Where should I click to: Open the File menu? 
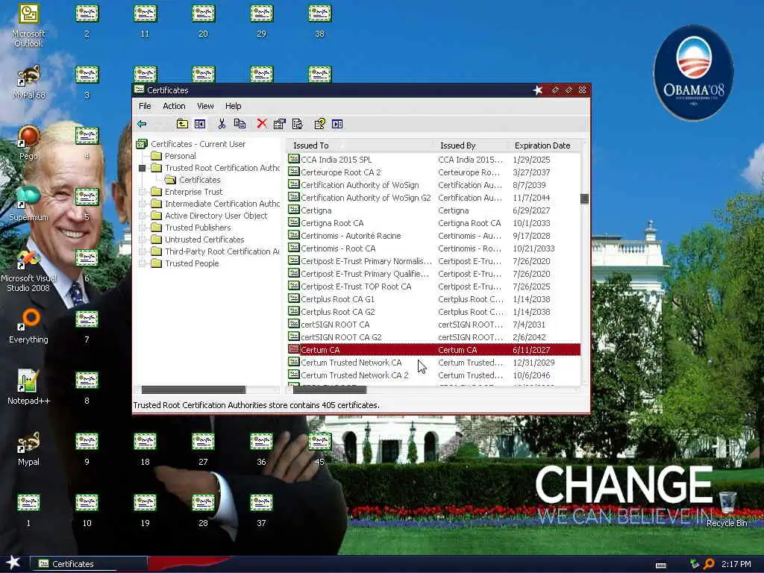[x=145, y=106]
